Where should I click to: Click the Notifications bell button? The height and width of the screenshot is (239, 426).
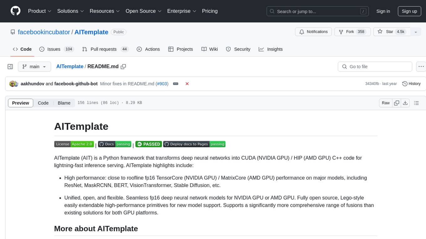click(x=314, y=32)
